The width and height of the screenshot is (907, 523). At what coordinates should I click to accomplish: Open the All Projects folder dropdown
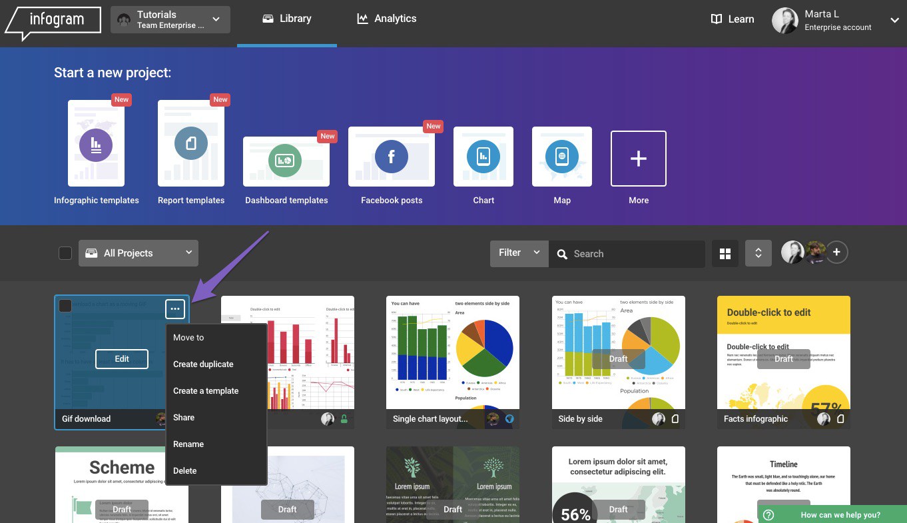click(139, 253)
